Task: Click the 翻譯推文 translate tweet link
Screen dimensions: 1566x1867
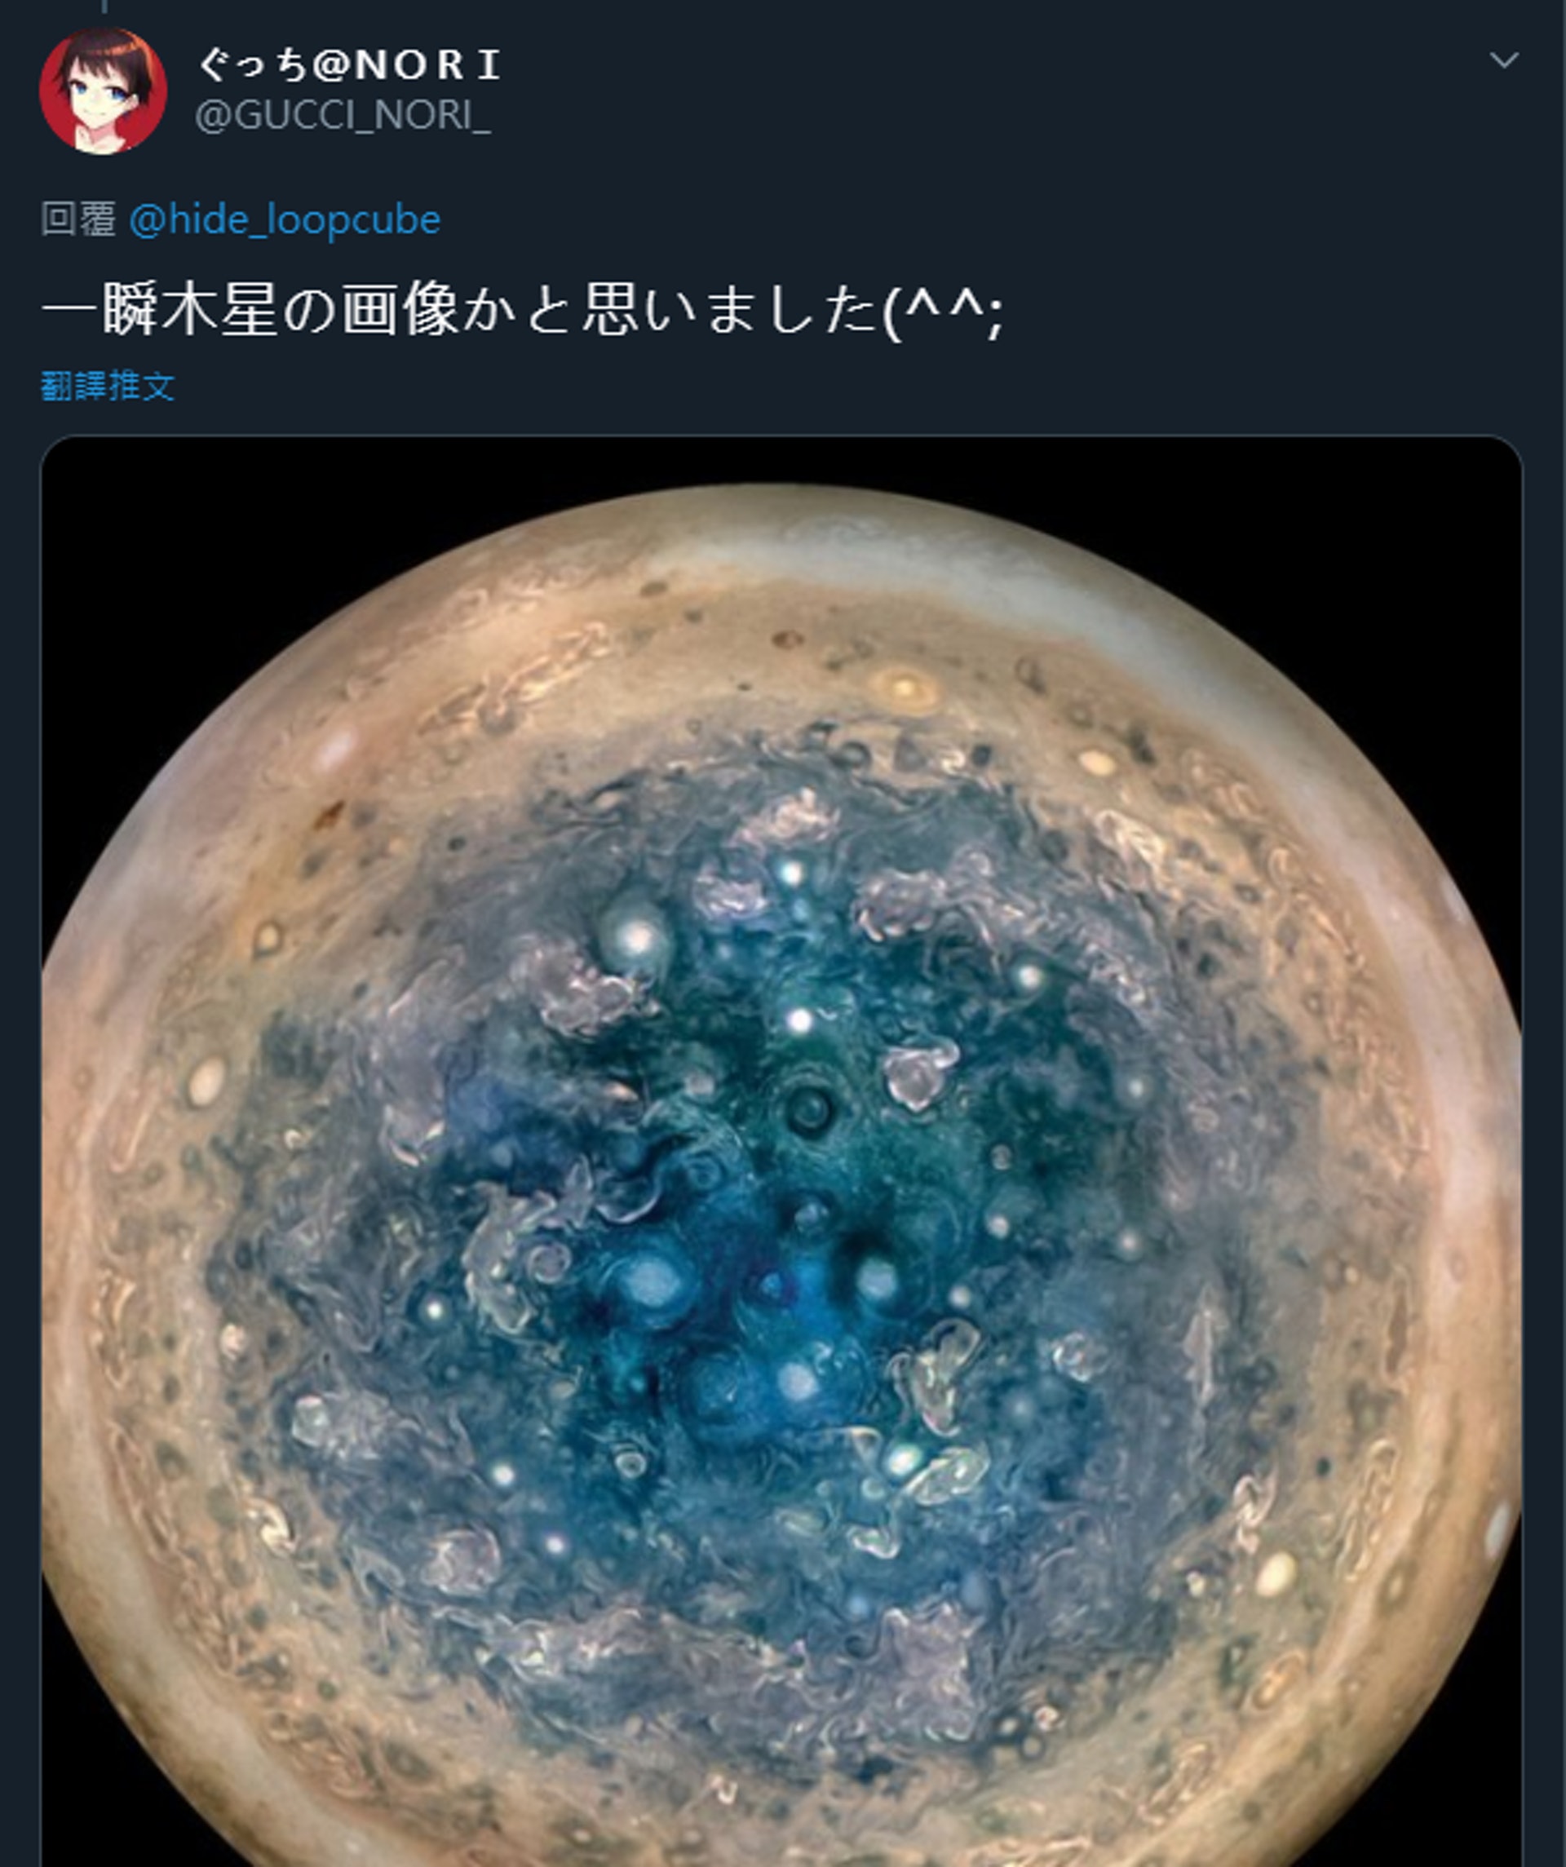Action: 108,386
